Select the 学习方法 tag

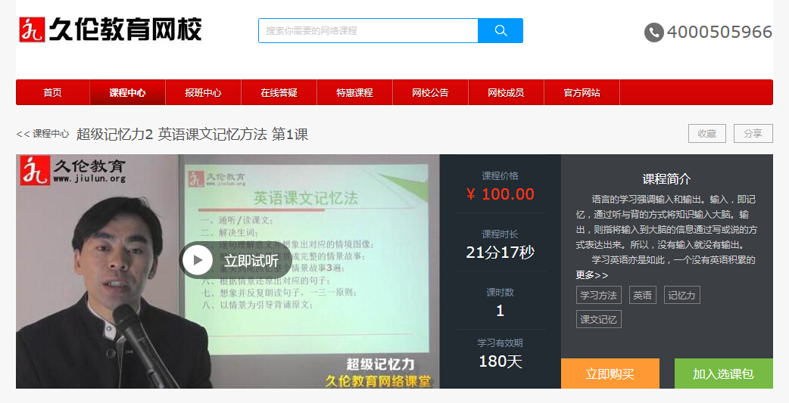click(x=598, y=296)
